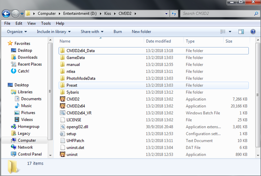261x176 pixels.
Task: Select the LICENSE file icon
Action: (62, 120)
